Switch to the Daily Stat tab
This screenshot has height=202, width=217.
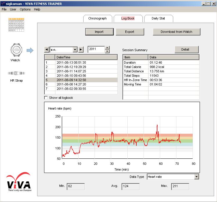[158, 18]
